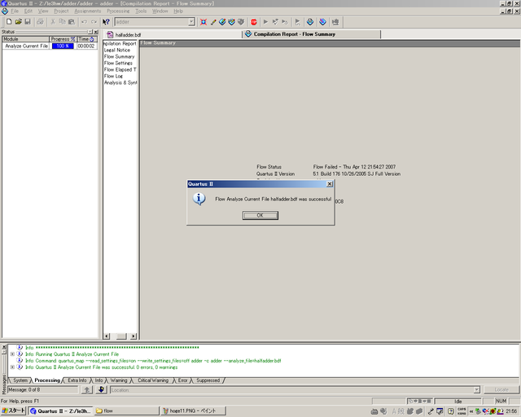Click the info icon in the dialog
This screenshot has height=417, width=521.
click(x=199, y=199)
